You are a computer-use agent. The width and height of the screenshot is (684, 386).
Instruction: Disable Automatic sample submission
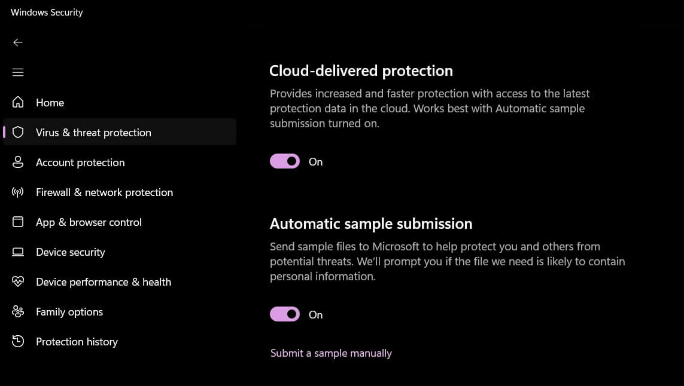point(284,314)
